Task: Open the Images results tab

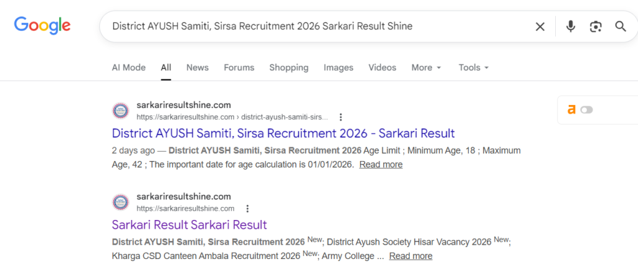Action: [338, 68]
